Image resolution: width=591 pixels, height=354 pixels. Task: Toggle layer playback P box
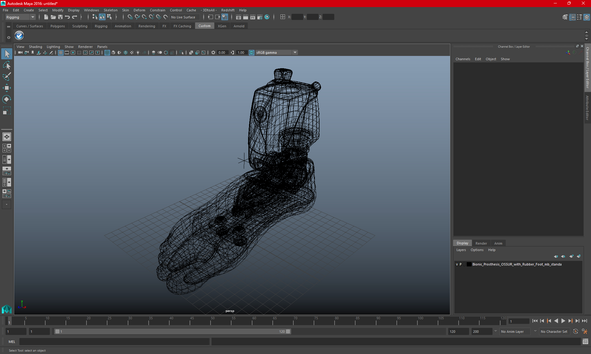(460, 264)
